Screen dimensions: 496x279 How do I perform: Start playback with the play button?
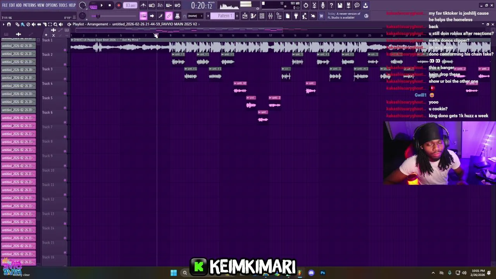click(102, 5)
